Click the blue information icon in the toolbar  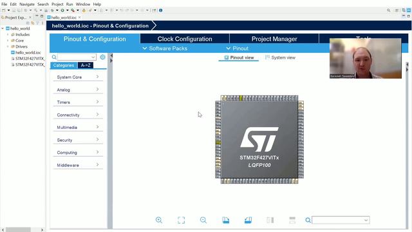(160, 10)
